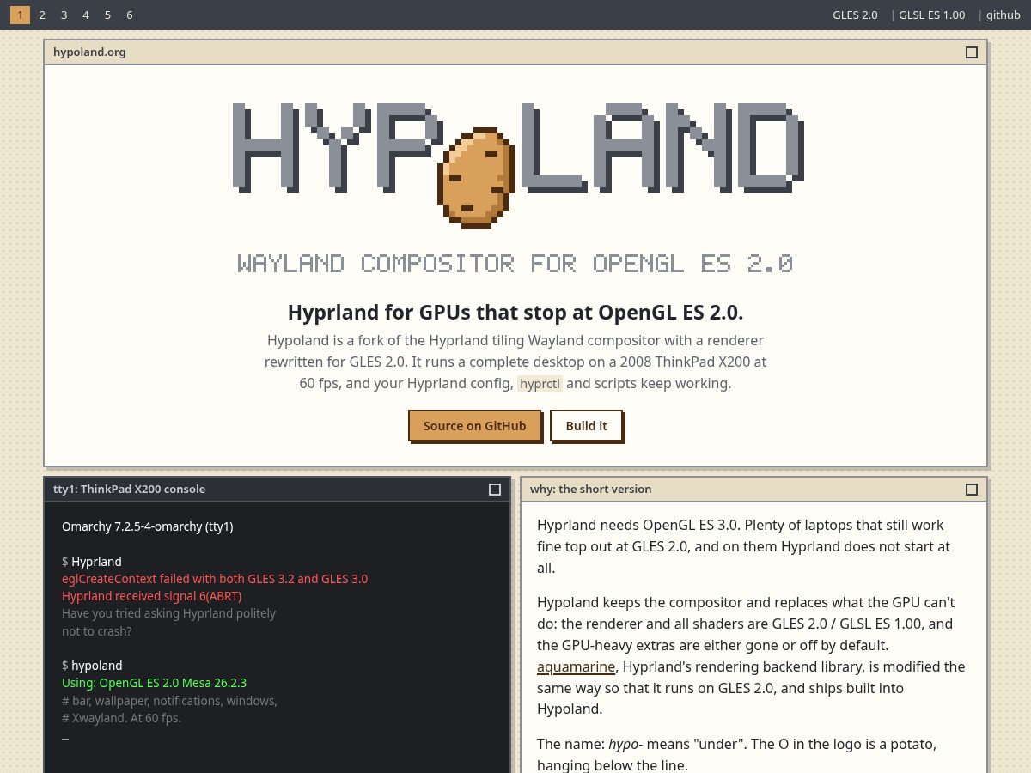Switch to workspace 2 in top bar
This screenshot has height=773, width=1031.
42,15
